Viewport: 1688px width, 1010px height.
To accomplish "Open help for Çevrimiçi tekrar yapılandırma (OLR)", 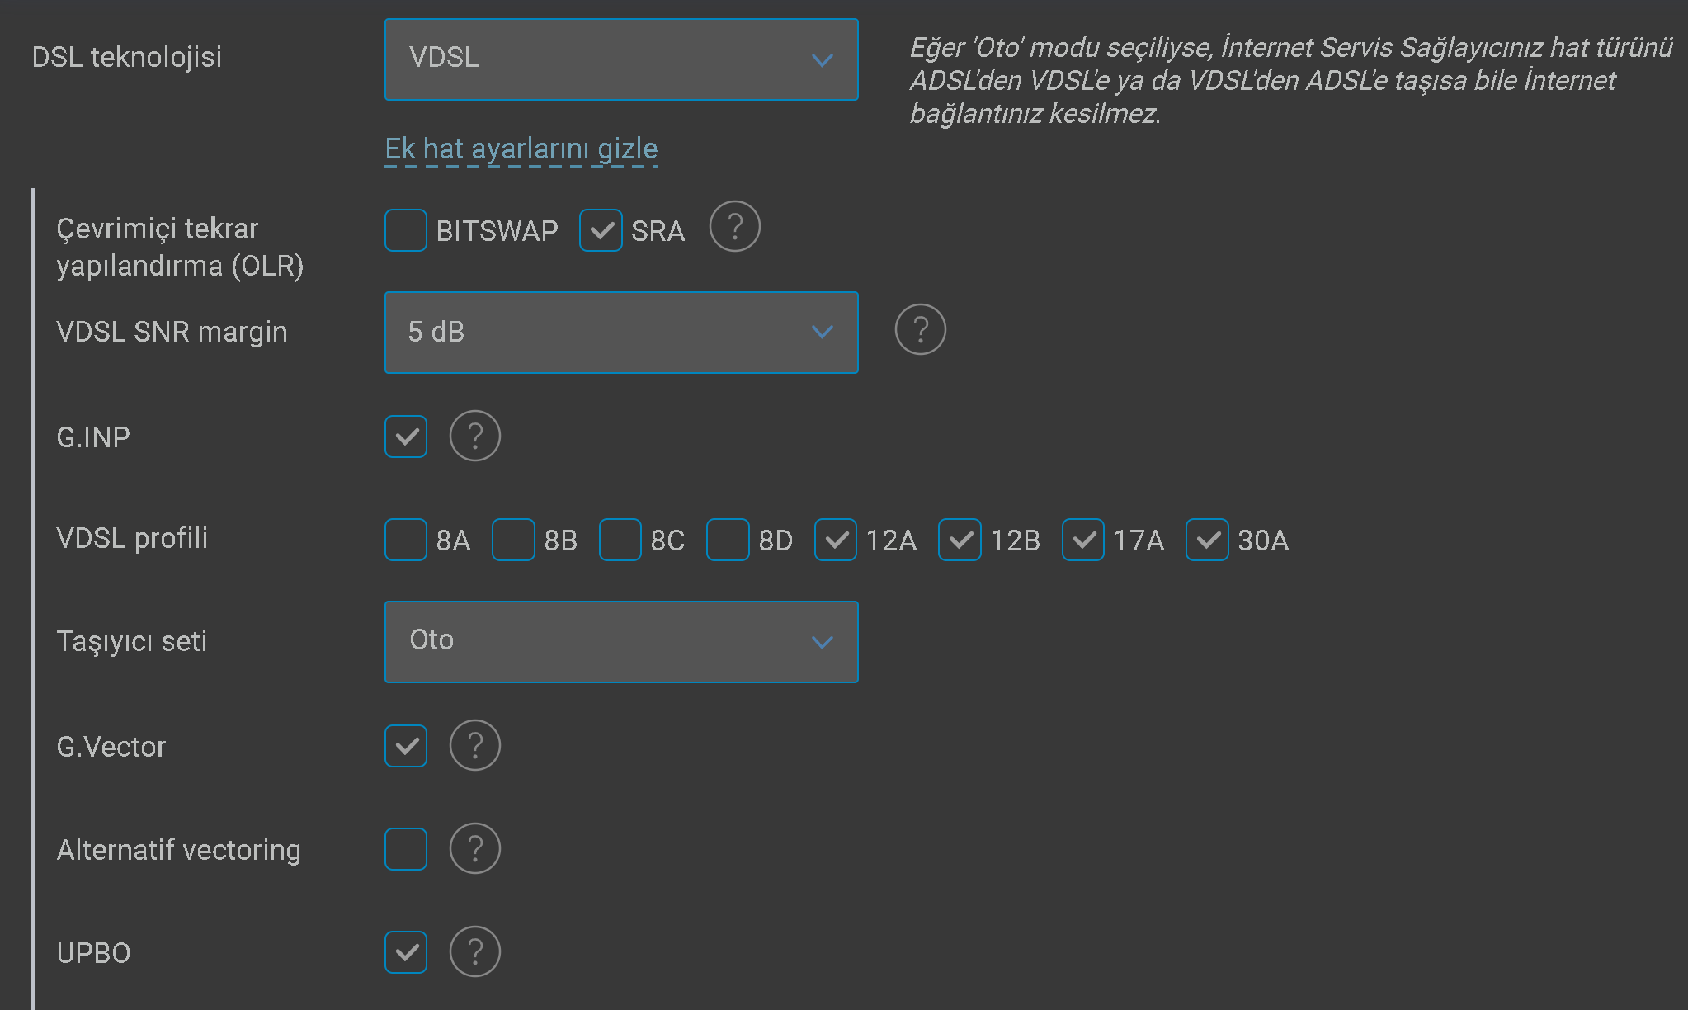I will point(734,227).
